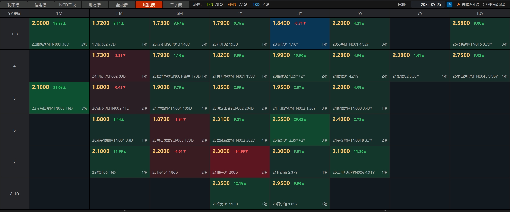510x212 pixels.
Task: Open the 24京保险MTN001B 3.7Y cell
Action: 360,130
